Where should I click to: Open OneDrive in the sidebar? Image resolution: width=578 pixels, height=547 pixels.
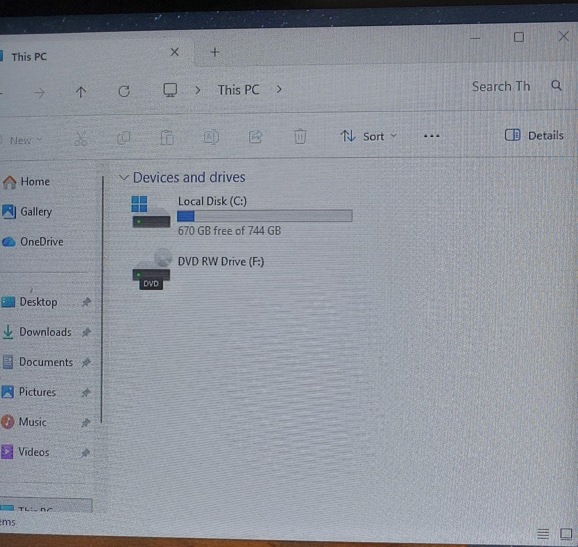(x=33, y=242)
